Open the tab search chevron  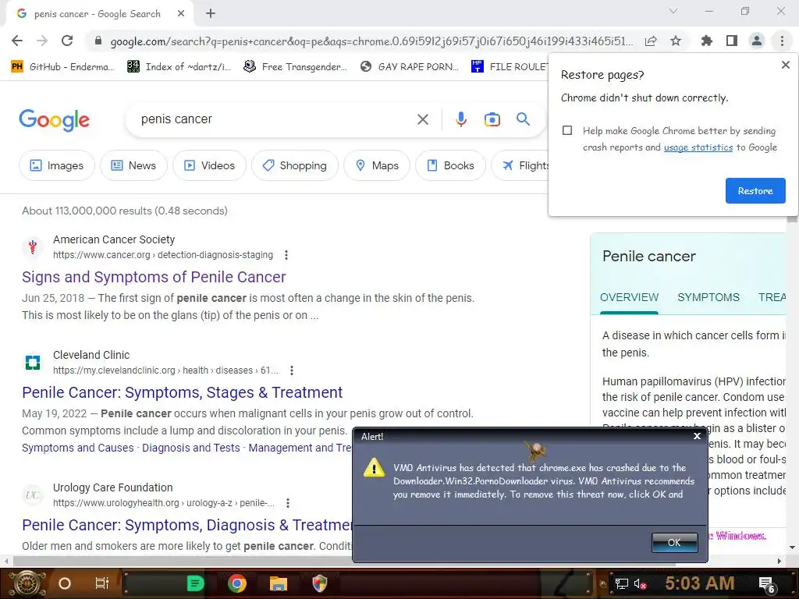(x=673, y=11)
